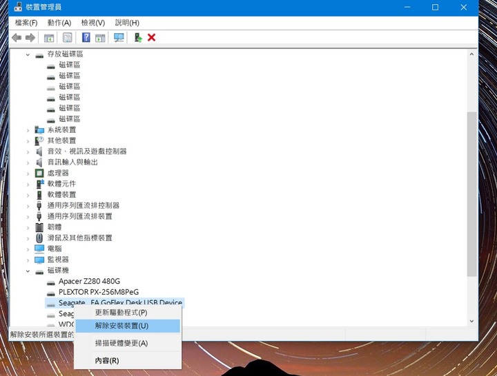Select the 電腦 label
The width and height of the screenshot is (497, 376).
[55, 249]
